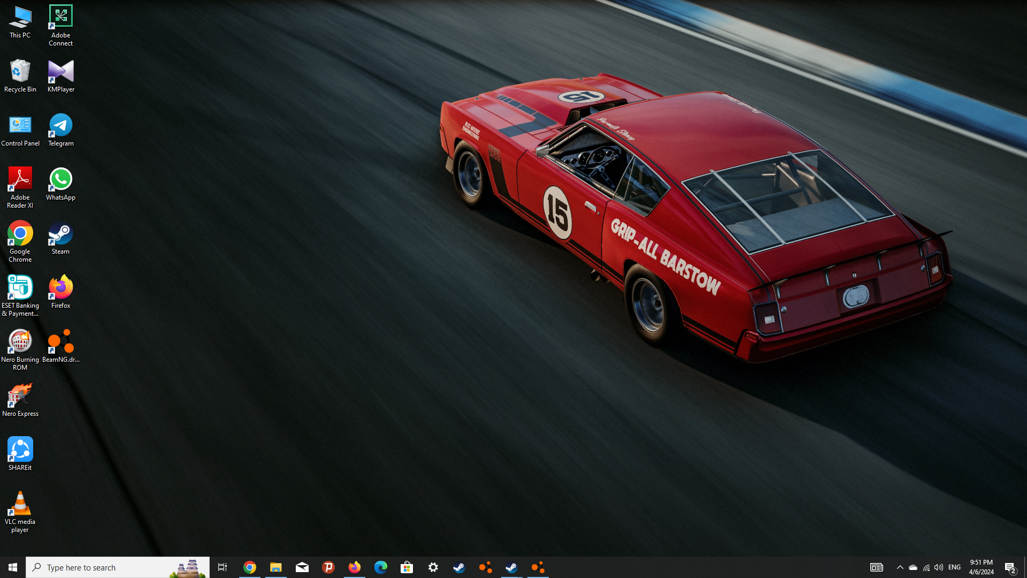
Task: Select the ESET Banking & Payment shortcut
Action: click(x=20, y=295)
